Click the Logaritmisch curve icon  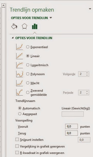(x=20, y=65)
